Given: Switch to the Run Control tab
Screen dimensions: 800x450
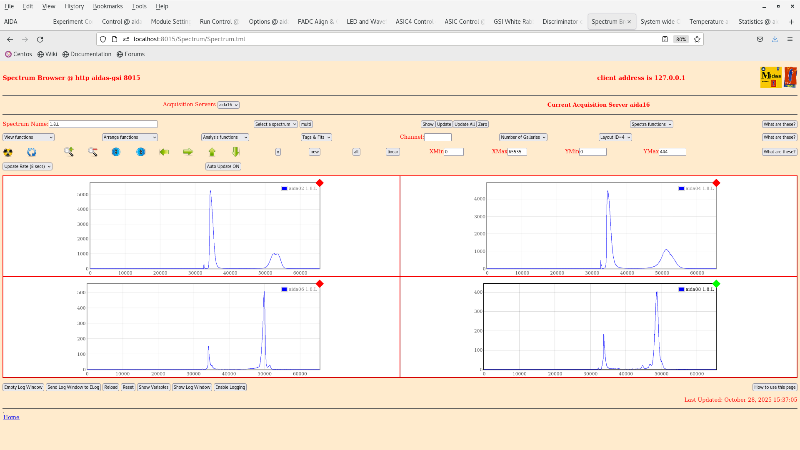Looking at the screenshot, I should click(x=220, y=21).
